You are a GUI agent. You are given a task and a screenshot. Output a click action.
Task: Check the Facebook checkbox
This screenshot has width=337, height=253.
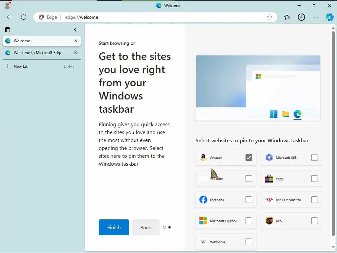(x=249, y=200)
